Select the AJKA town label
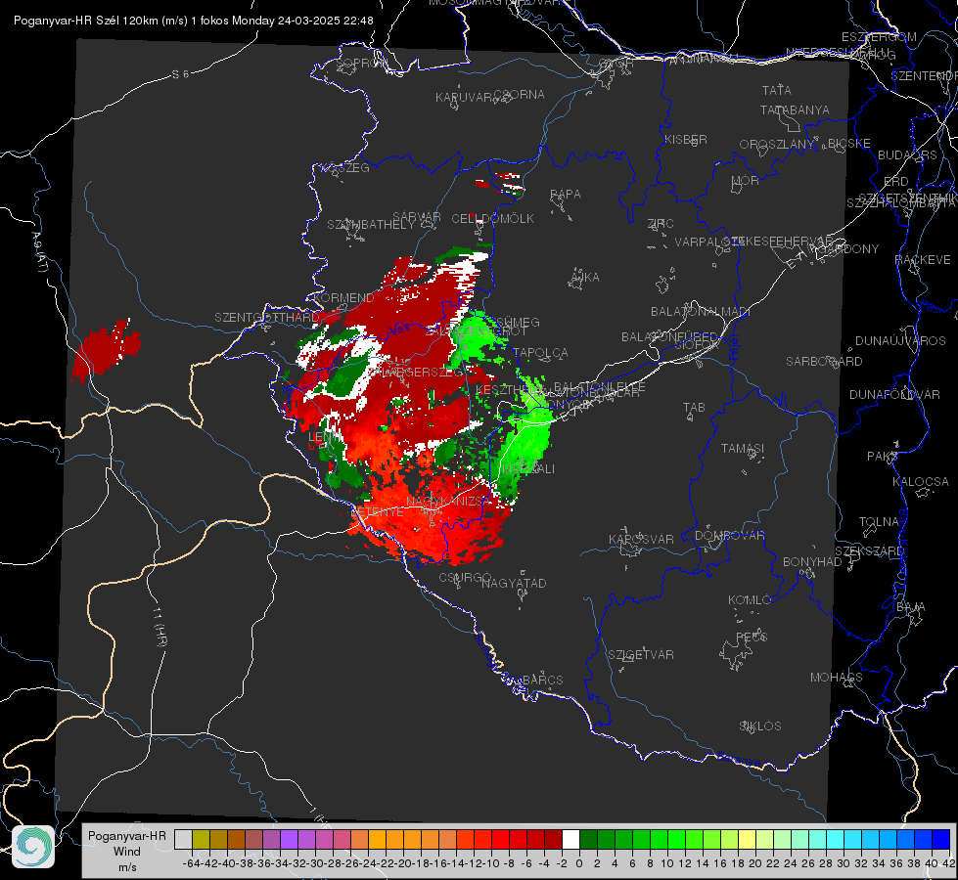Image resolution: width=958 pixels, height=880 pixels. click(585, 278)
